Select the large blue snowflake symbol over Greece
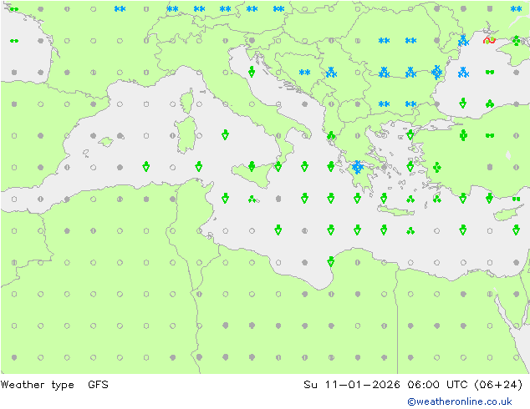This screenshot has width=530, height=409. pos(357,167)
